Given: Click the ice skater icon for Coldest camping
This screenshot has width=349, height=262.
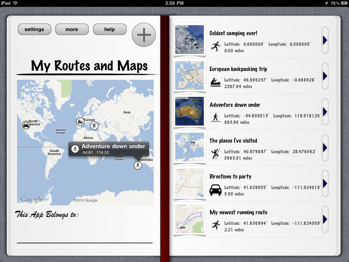Looking at the screenshot, I should coord(215,46).
